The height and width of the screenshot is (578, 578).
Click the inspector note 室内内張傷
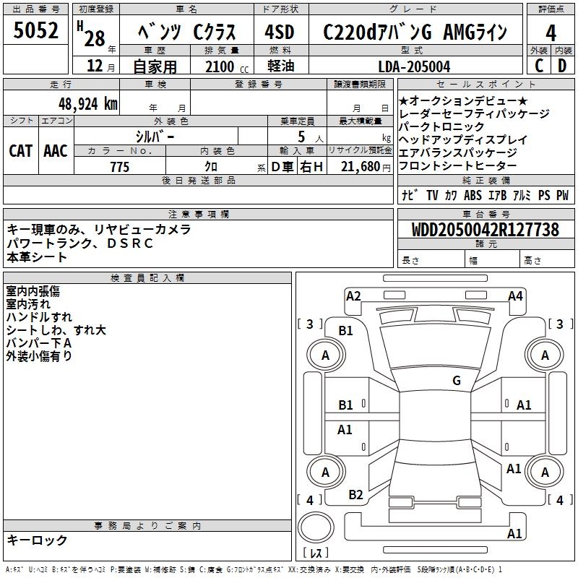(33, 291)
